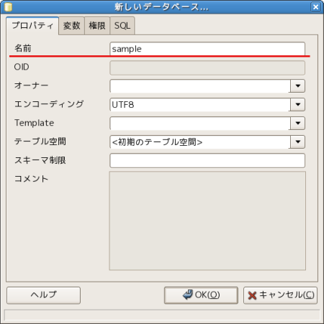This screenshot has width=324, height=324.
Task: Expand the Template dropdown arrow
Action: (298, 123)
